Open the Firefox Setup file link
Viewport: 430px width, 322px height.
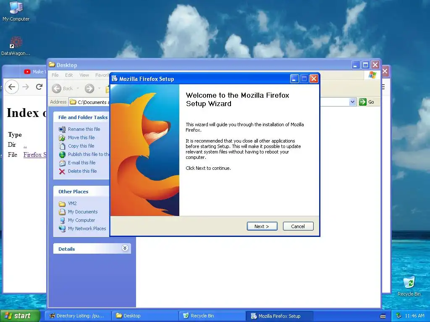coord(35,155)
